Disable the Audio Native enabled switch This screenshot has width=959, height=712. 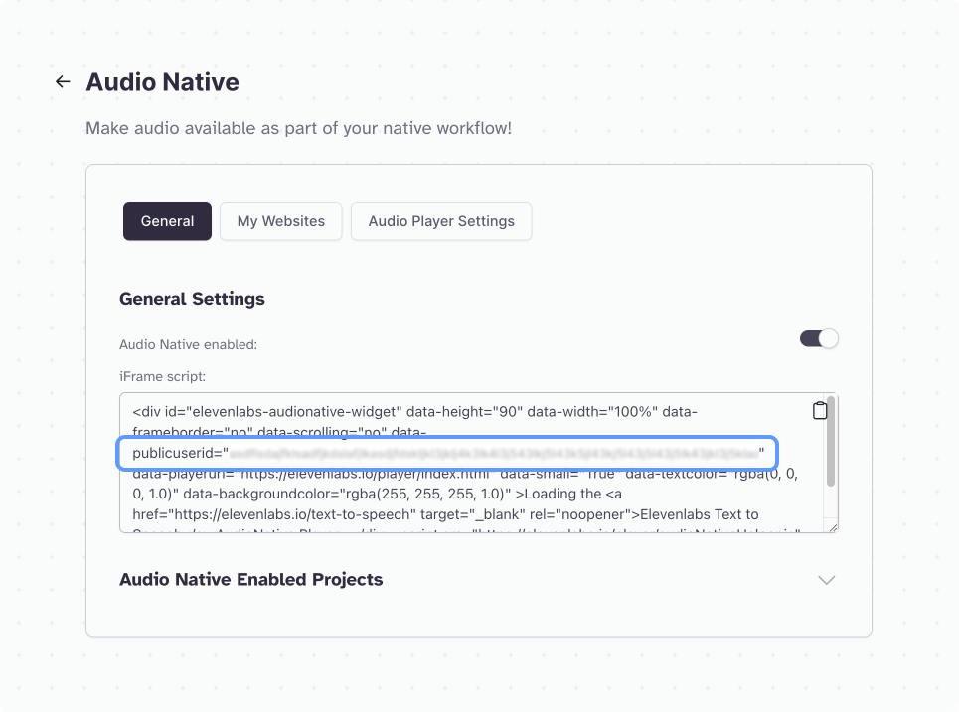click(819, 339)
